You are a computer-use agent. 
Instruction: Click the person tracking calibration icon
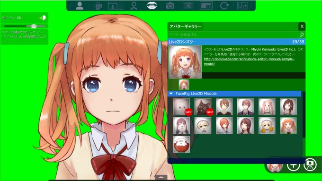[x=134, y=6]
